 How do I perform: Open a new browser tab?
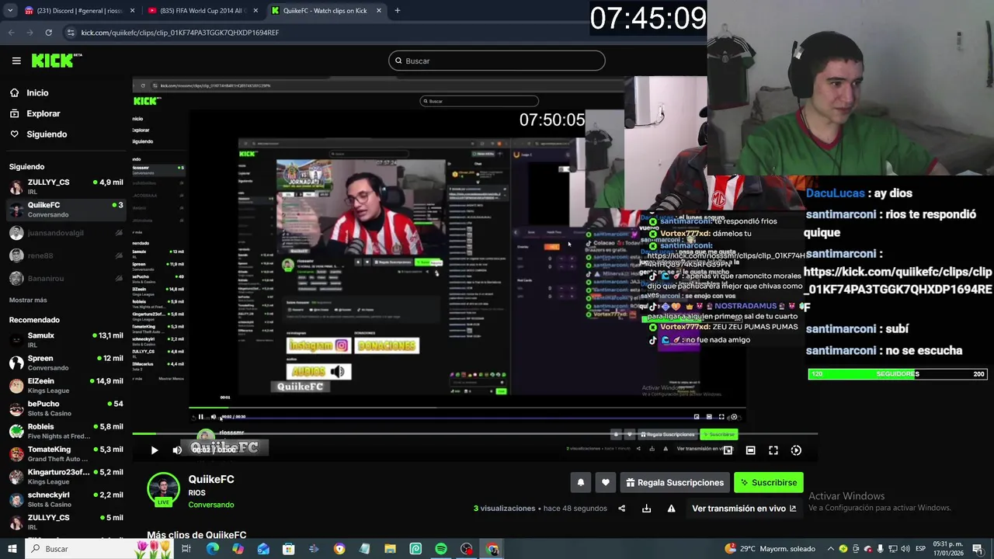397,11
